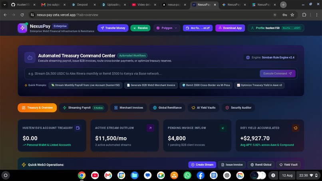This screenshot has height=181, width=322.
Task: Open the browser extensions puzzle icon
Action: (x=304, y=15)
